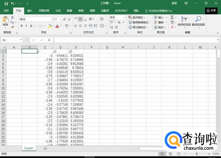The width and height of the screenshot is (221, 158).
Task: Click the fx insert function icon
Action: pyautogui.click(x=49, y=40)
